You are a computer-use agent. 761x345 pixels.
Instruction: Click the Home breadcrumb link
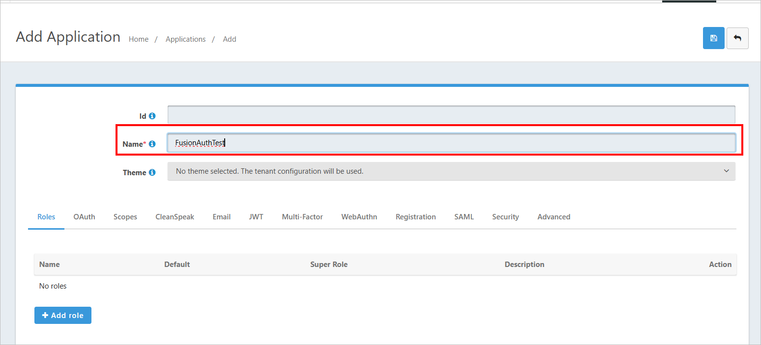138,39
